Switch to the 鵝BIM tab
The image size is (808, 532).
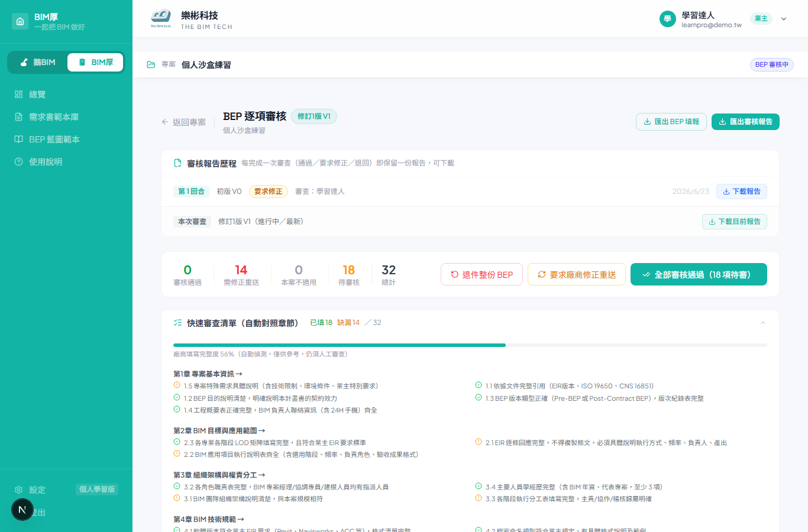pos(37,62)
